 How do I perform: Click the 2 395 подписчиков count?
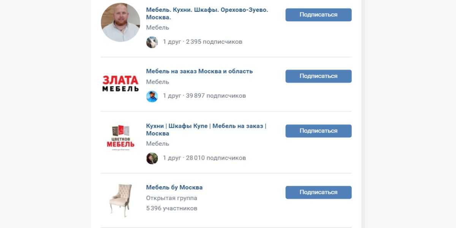pos(214,42)
